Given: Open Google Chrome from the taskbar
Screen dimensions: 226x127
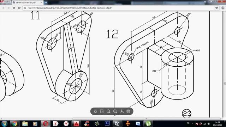Looking at the screenshot, I should coord(14,124).
